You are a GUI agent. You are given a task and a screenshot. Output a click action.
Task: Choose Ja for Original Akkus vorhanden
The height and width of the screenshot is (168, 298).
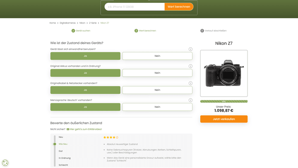tap(85, 73)
